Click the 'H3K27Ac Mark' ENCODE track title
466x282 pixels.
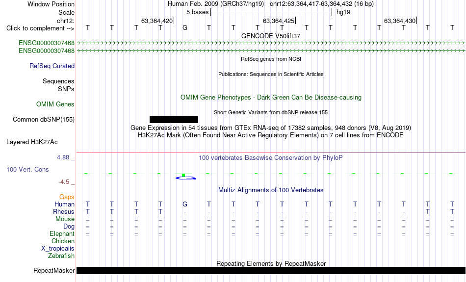click(x=271, y=135)
